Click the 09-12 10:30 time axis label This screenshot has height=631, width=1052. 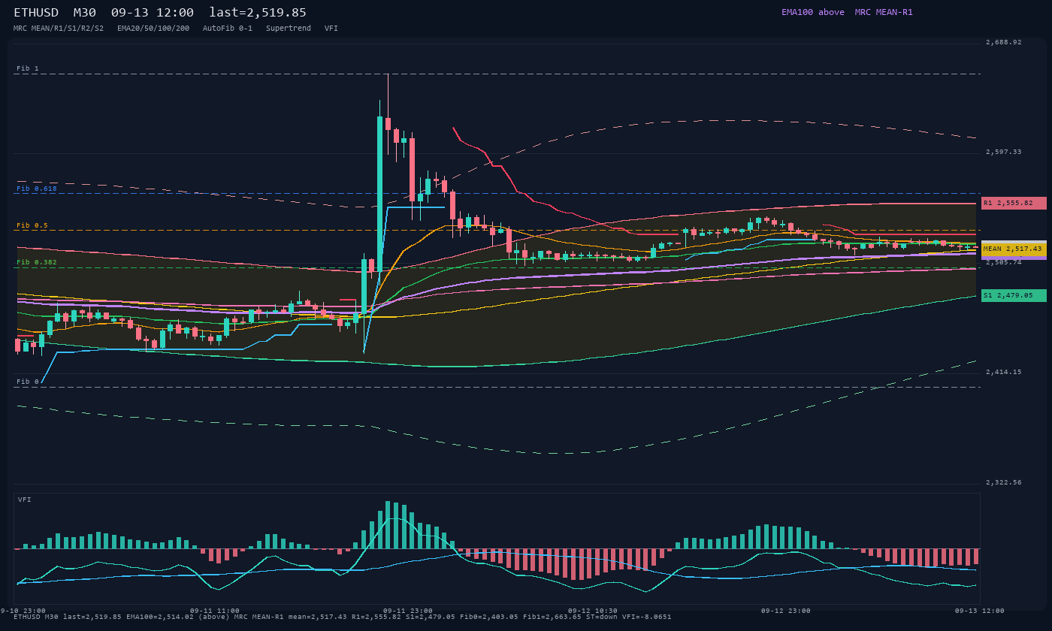[592, 611]
